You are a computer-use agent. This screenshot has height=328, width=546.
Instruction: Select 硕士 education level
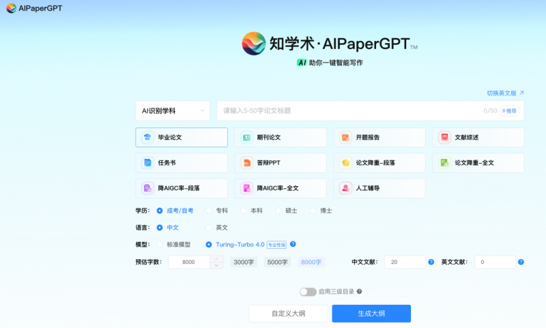[286, 211]
